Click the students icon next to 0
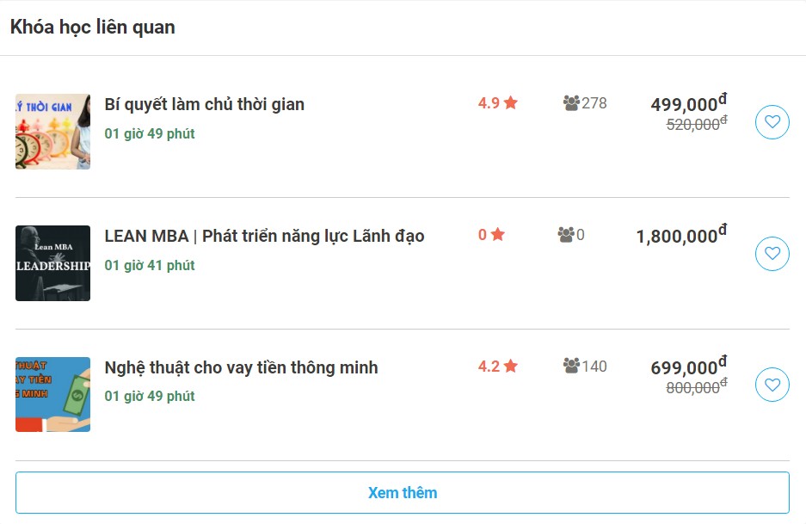Image resolution: width=806 pixels, height=524 pixels. [x=565, y=234]
